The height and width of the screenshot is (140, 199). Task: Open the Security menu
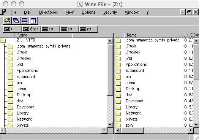(110, 12)
